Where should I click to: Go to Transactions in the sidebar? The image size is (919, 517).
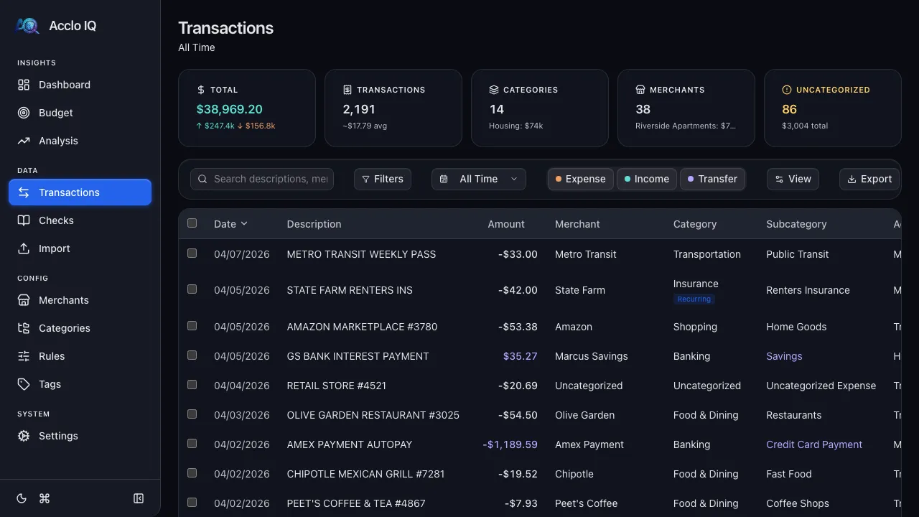(80, 192)
